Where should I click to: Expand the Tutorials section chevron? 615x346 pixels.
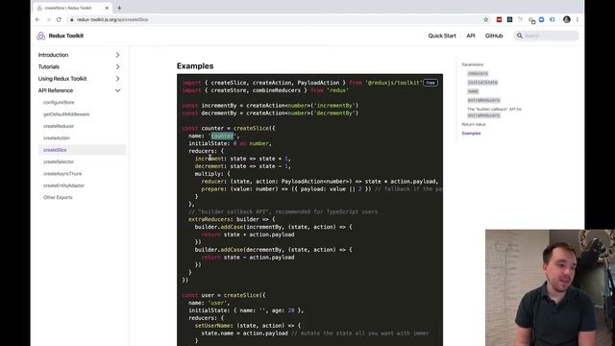coord(117,66)
